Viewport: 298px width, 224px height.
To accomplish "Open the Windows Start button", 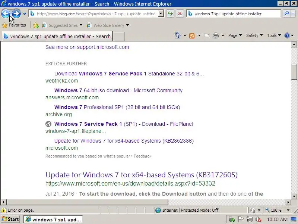I will pos(11,219).
